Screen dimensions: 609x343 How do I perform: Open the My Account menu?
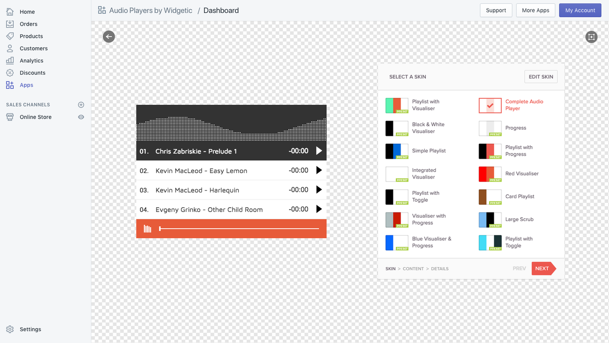(580, 10)
